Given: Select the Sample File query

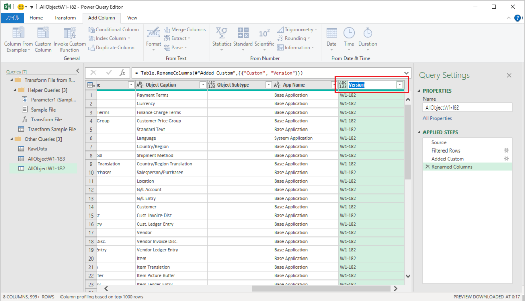Looking at the screenshot, I should (38, 110).
